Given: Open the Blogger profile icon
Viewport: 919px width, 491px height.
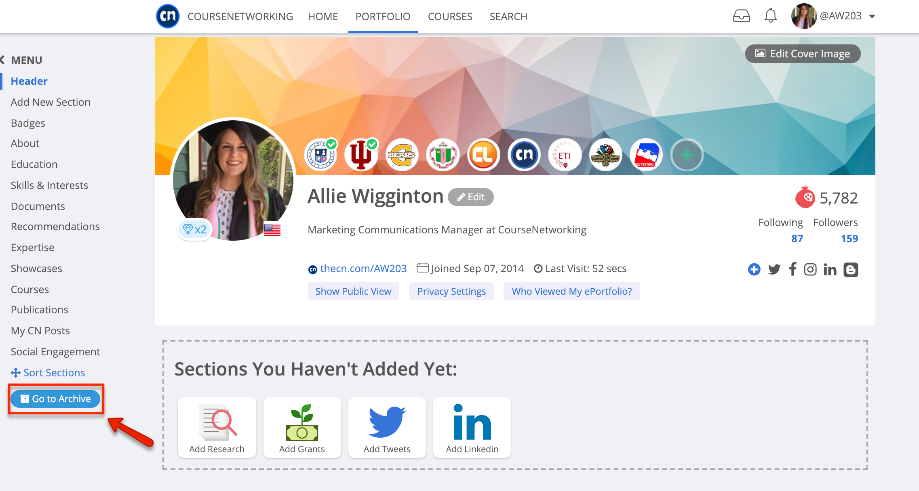Looking at the screenshot, I should pos(851,269).
